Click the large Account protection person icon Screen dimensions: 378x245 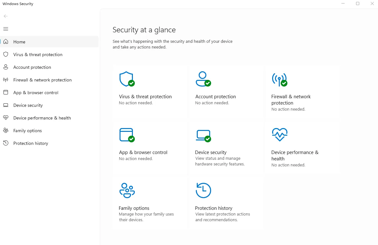pos(203,79)
